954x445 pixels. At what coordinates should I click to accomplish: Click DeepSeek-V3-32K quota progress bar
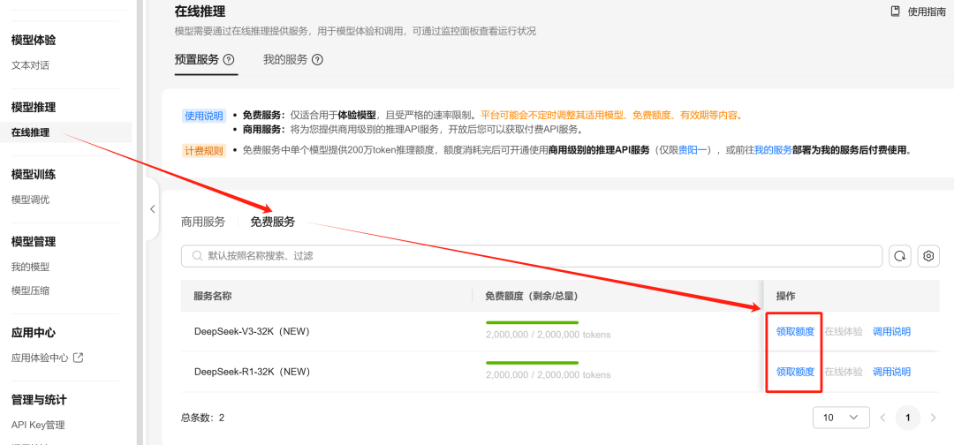tap(532, 322)
